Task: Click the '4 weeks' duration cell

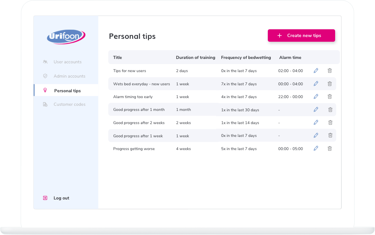Action: coord(183,149)
